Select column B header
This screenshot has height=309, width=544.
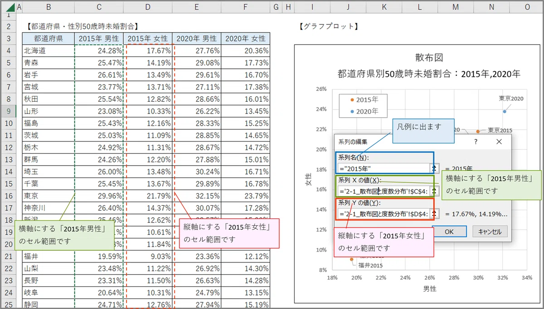(48, 7)
